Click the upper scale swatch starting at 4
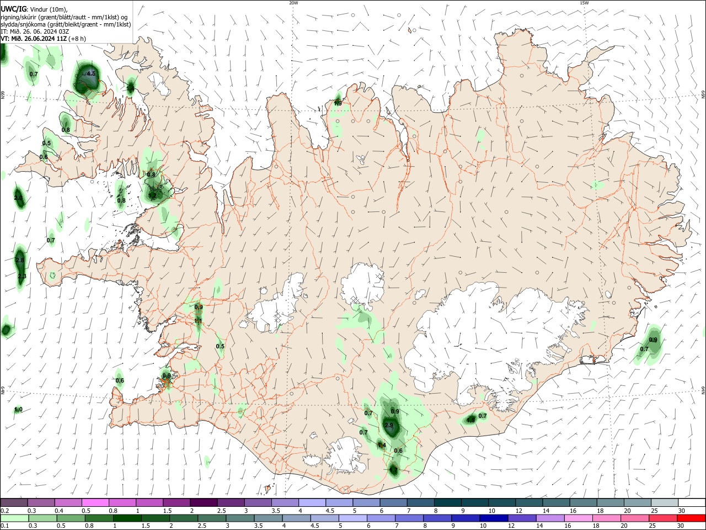 click(x=312, y=502)
